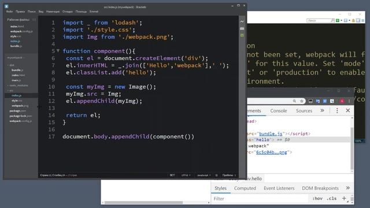
Task: Open the Помощь menu in Brackets
Action: click(x=81, y=12)
